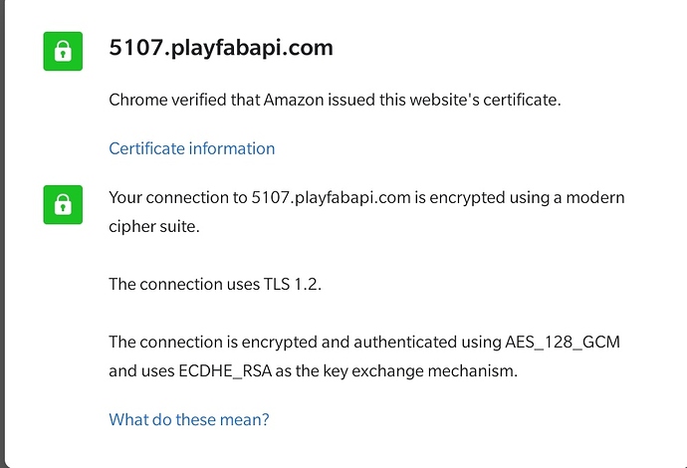Click the 'Chrome verified that Amazon issued' sentence
The width and height of the screenshot is (687, 468).
335,100
